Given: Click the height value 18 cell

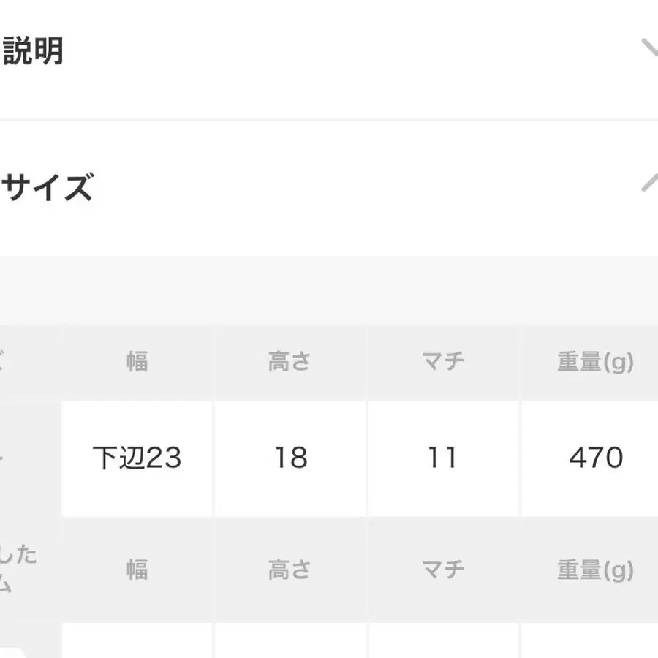Looking at the screenshot, I should [x=290, y=458].
